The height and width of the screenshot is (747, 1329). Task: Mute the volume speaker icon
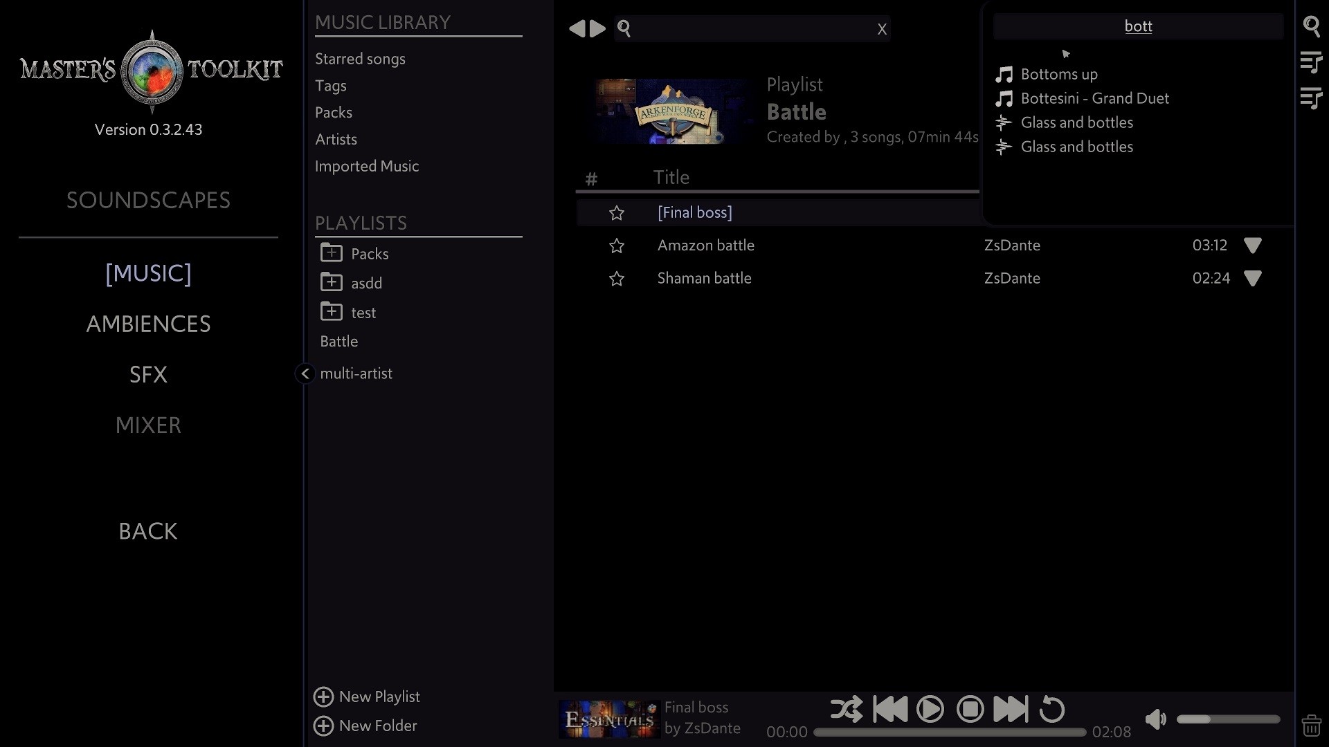click(x=1155, y=719)
